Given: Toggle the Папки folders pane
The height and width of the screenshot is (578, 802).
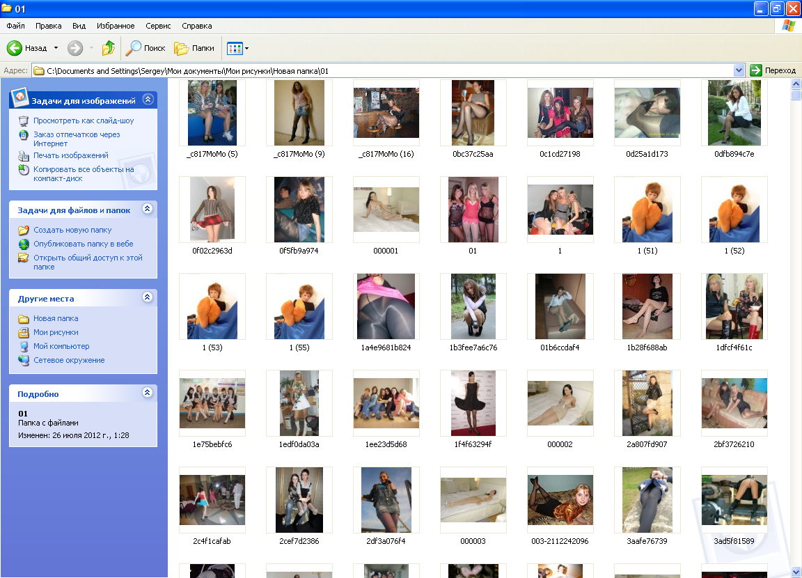Looking at the screenshot, I should coord(194,48).
